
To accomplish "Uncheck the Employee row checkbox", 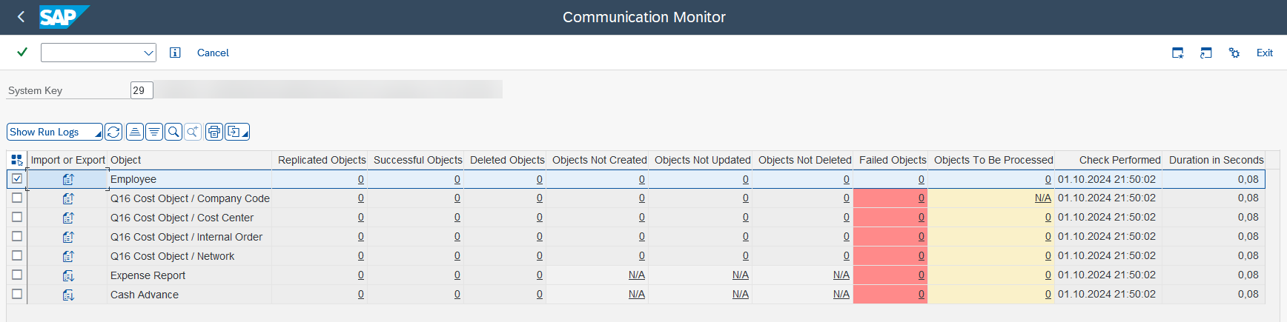I will click(17, 178).
